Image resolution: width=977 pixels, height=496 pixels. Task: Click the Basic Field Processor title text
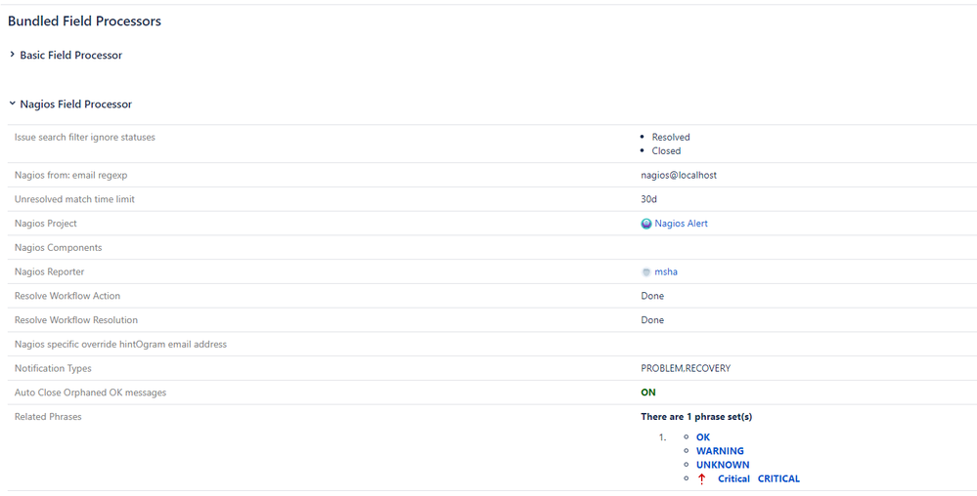[x=71, y=55]
